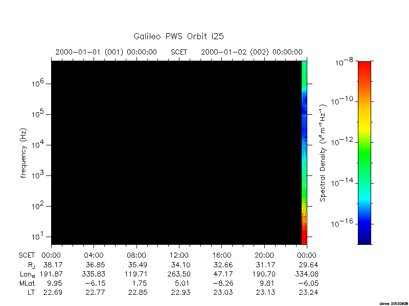Click the RJ value 34.10
409x306 pixels.
click(180, 265)
